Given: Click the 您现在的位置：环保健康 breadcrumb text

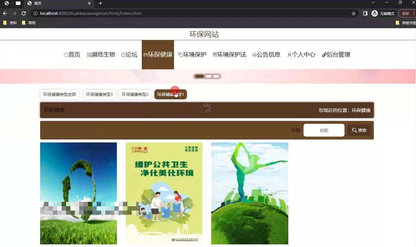Looking at the screenshot, I should click(x=345, y=110).
